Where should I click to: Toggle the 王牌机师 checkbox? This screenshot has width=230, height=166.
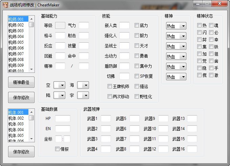(x=110, y=86)
